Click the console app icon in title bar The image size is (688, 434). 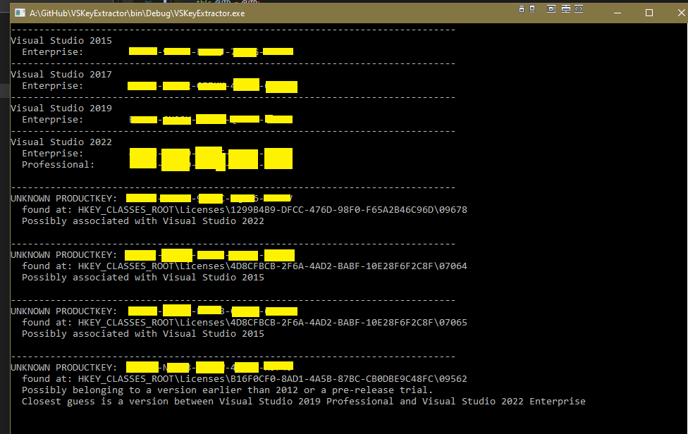(x=20, y=13)
